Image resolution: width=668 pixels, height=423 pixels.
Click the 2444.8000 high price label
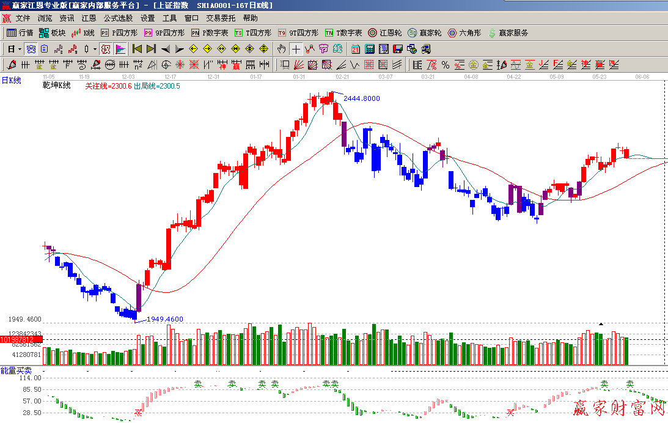362,98
